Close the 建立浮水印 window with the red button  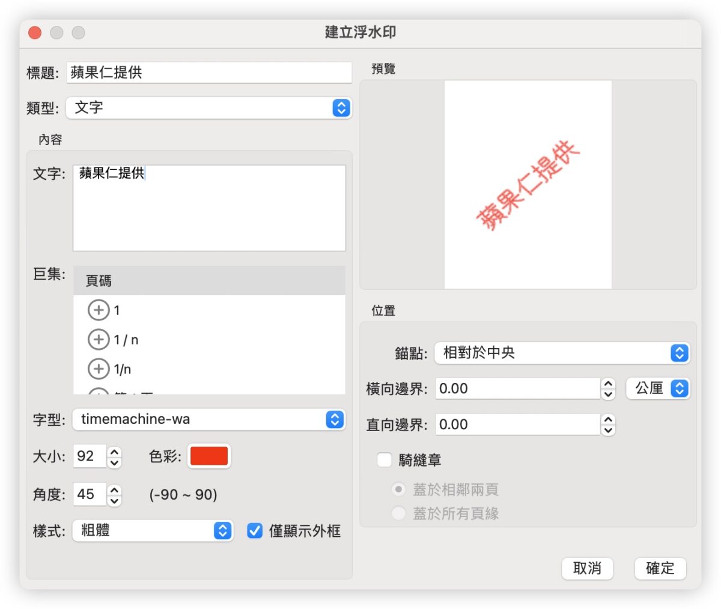pos(35,32)
